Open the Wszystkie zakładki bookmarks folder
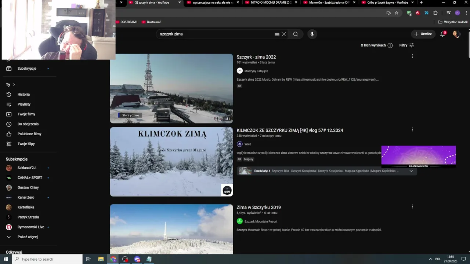This screenshot has height=264, width=470. pos(453,22)
